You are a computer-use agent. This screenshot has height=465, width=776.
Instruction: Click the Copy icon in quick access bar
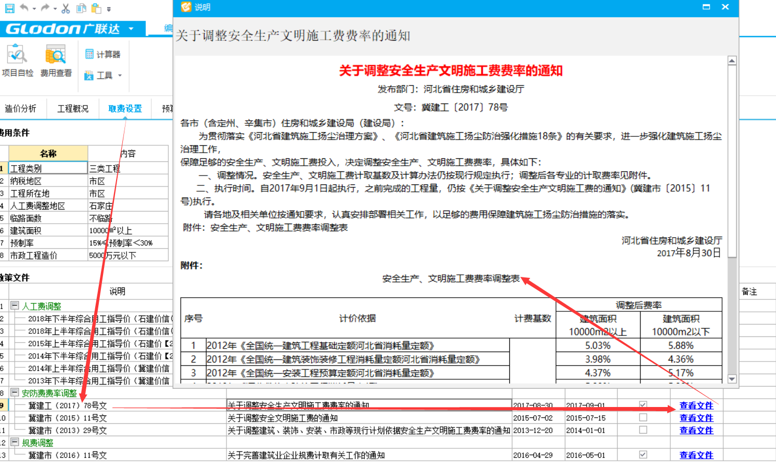tap(81, 8)
